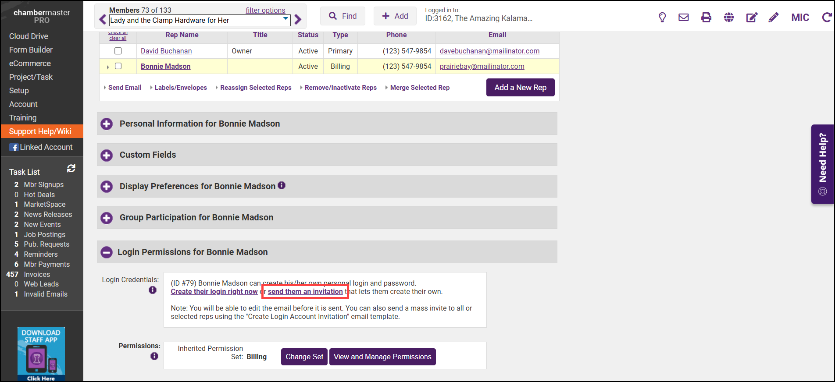Check the box for David Buchanan

click(118, 51)
